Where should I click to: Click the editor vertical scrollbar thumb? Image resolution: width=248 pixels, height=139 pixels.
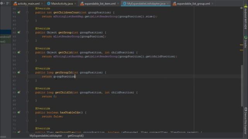pyautogui.click(x=242, y=86)
